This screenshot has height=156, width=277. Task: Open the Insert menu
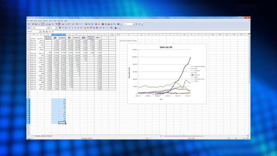40,21
